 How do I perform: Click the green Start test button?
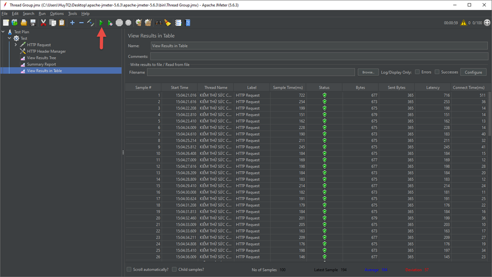coord(101,23)
